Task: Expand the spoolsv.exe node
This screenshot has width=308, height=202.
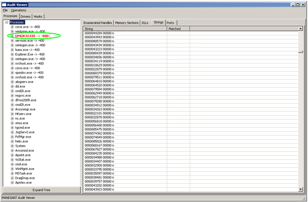Action: (12, 73)
